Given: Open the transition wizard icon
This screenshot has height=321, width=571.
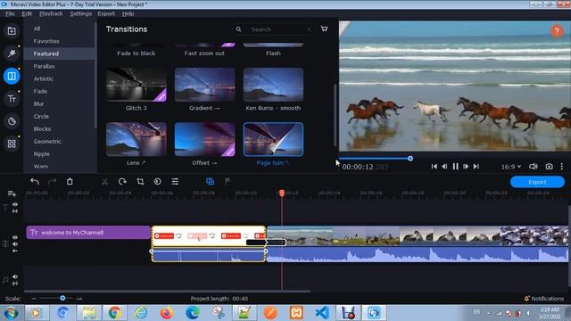Looking at the screenshot, I should pyautogui.click(x=211, y=181).
